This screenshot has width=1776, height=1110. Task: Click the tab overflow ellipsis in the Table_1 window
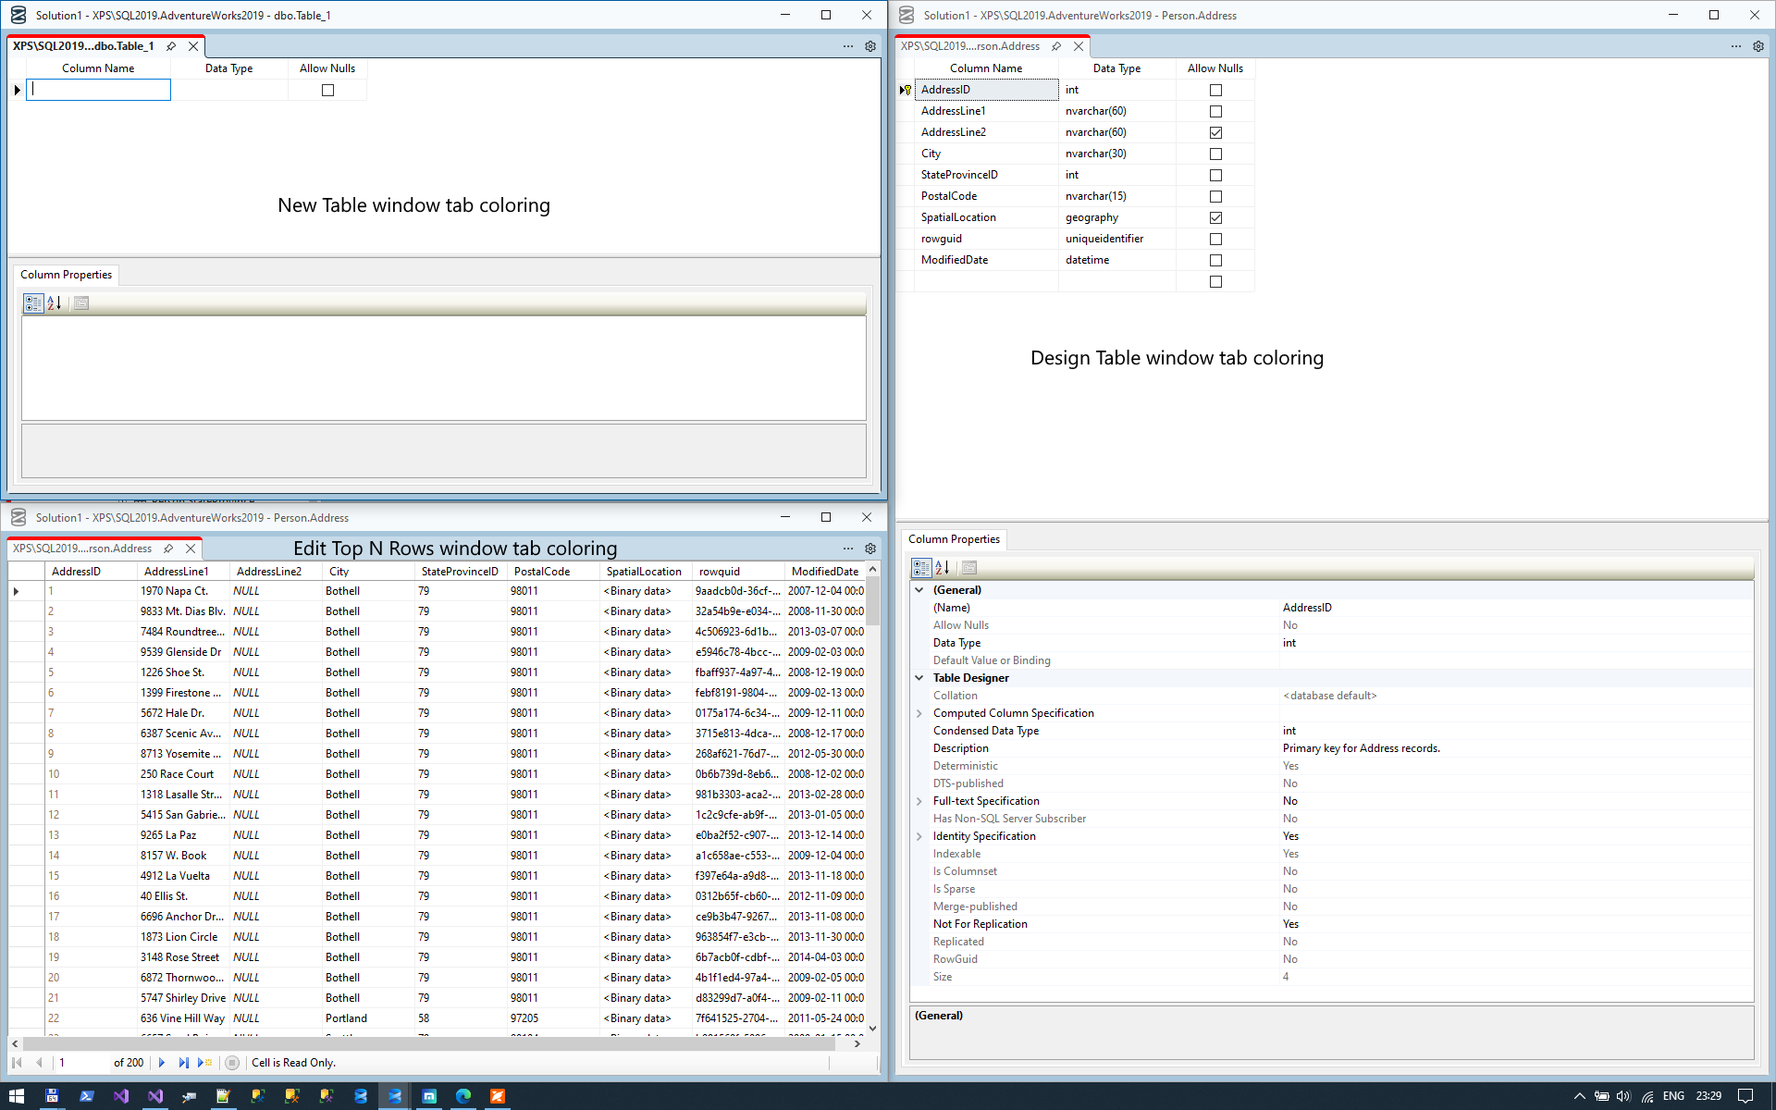tap(847, 46)
